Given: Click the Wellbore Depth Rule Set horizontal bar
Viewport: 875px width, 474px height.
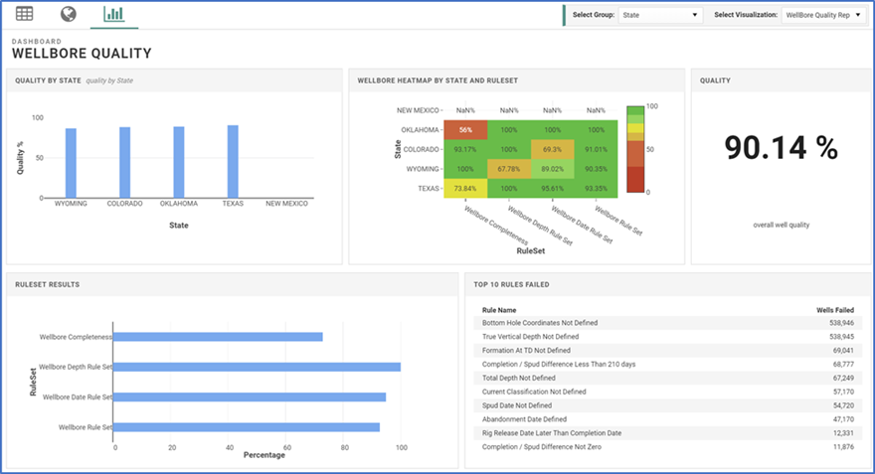Looking at the screenshot, I should 257,367.
